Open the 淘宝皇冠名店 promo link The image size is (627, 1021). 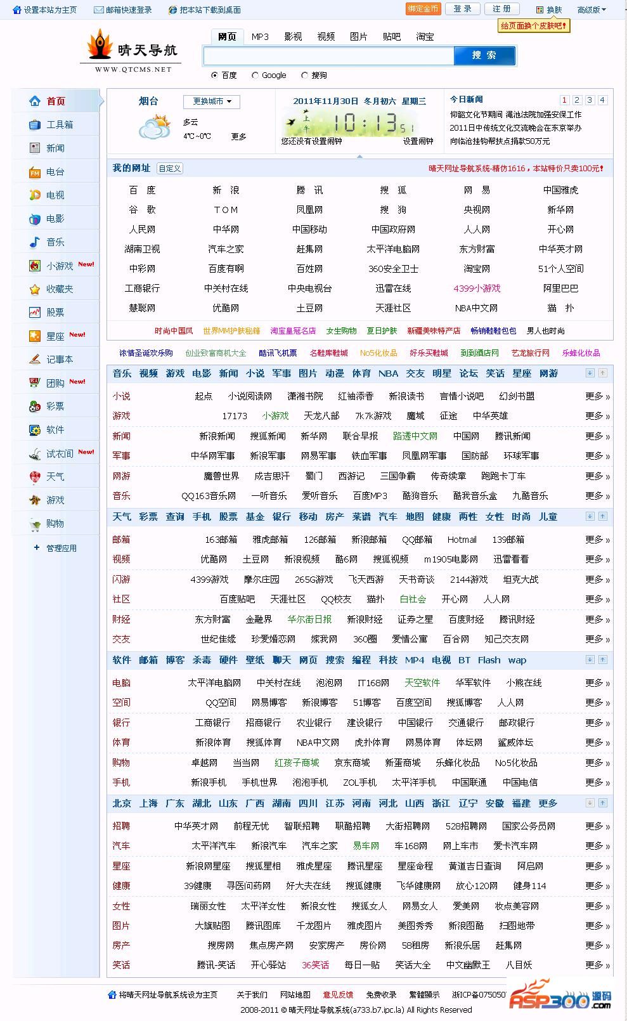pyautogui.click(x=293, y=330)
